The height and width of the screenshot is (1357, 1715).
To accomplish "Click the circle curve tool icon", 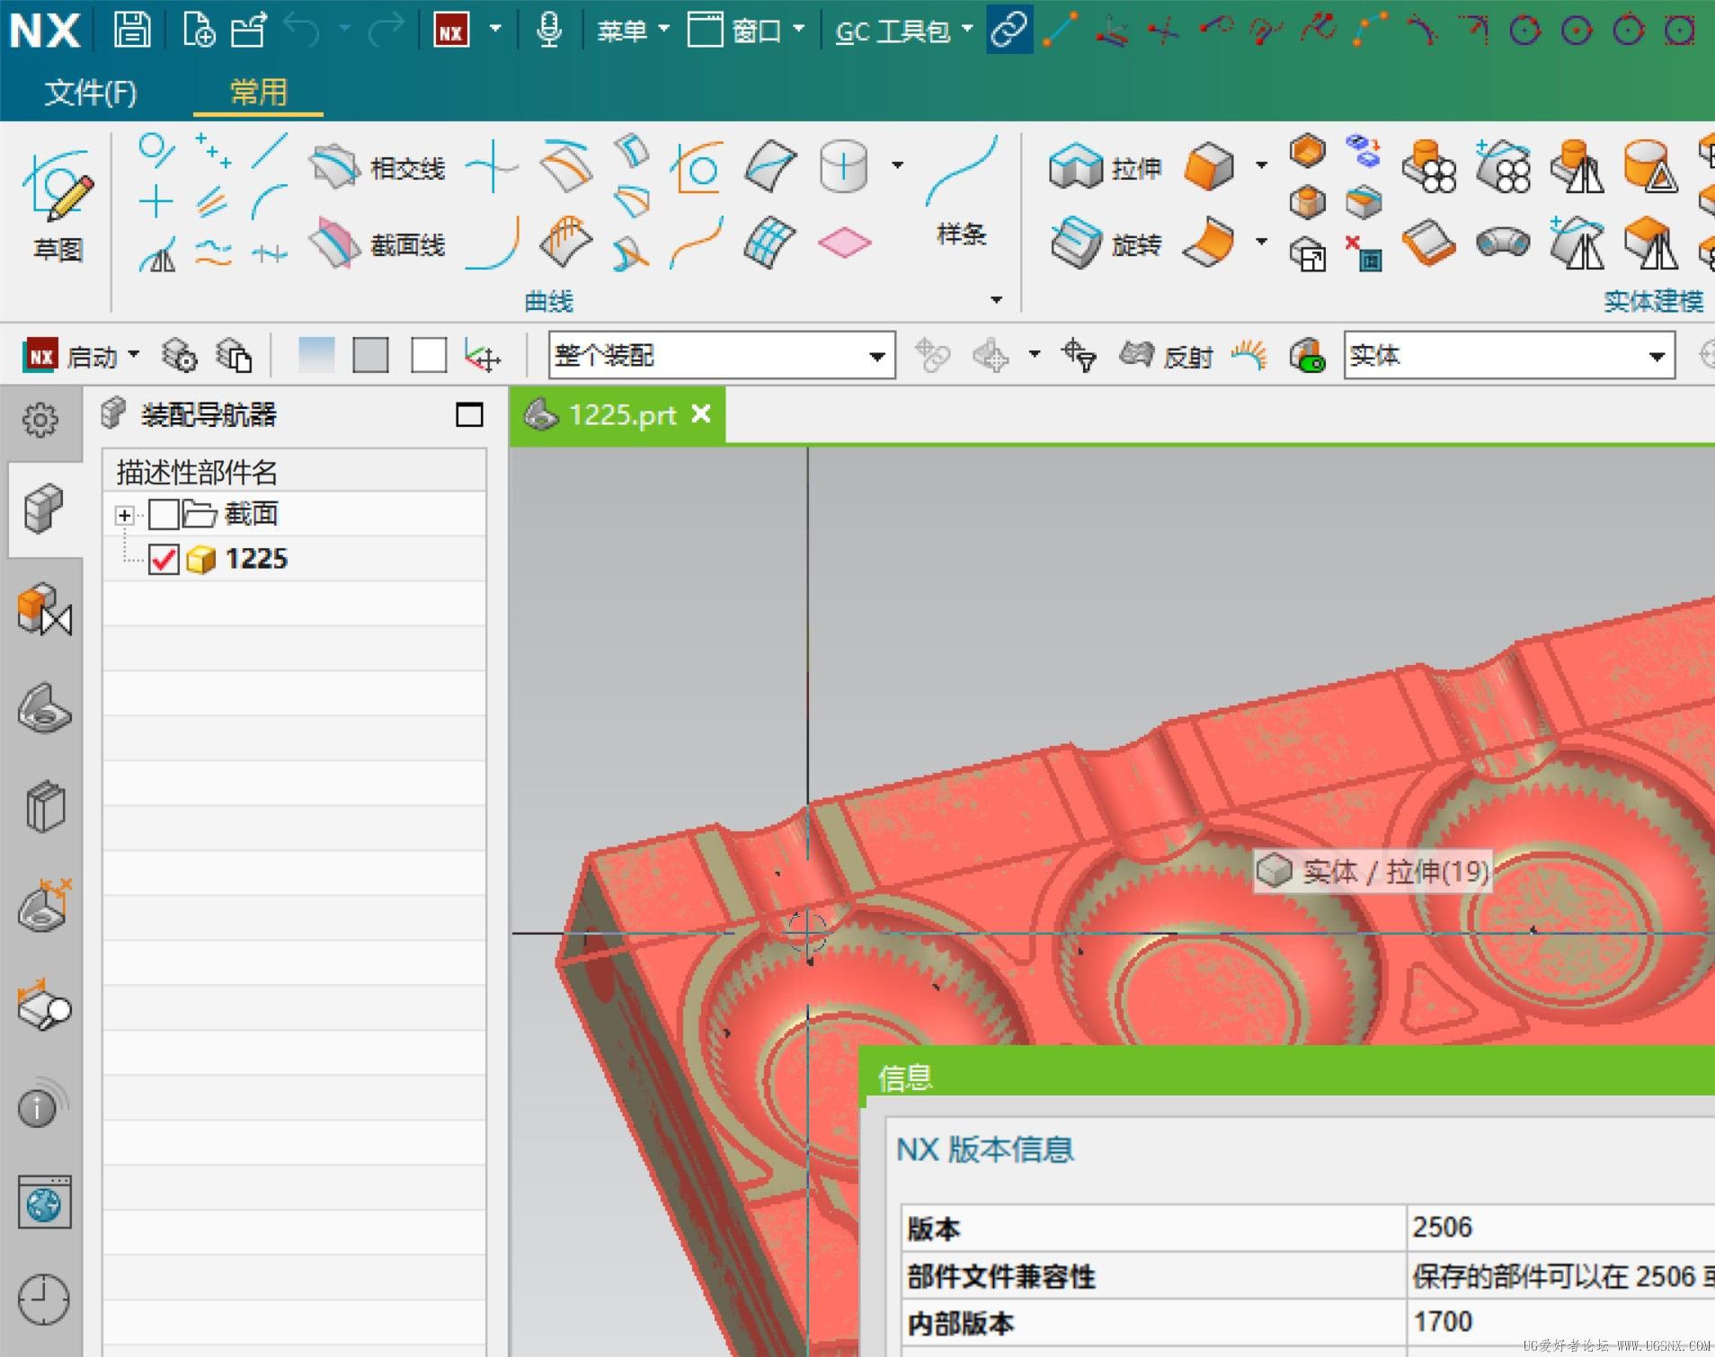I will pyautogui.click(x=156, y=149).
